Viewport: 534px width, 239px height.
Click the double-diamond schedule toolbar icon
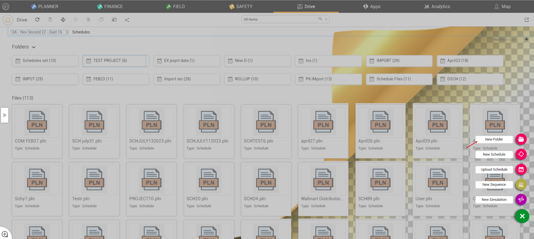click(x=63, y=20)
